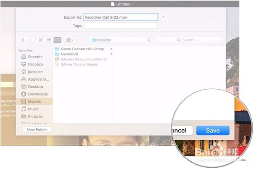The height and width of the screenshot is (169, 254).
Task: Click iMovie Library.imovielibrary file
Action: (x=84, y=59)
